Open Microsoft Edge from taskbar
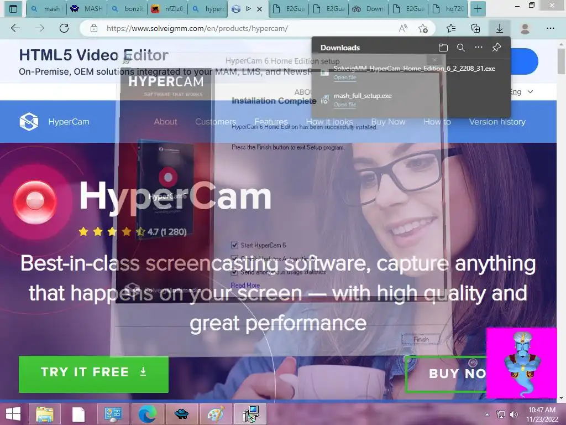Viewport: 566px width, 425px height. pyautogui.click(x=148, y=414)
